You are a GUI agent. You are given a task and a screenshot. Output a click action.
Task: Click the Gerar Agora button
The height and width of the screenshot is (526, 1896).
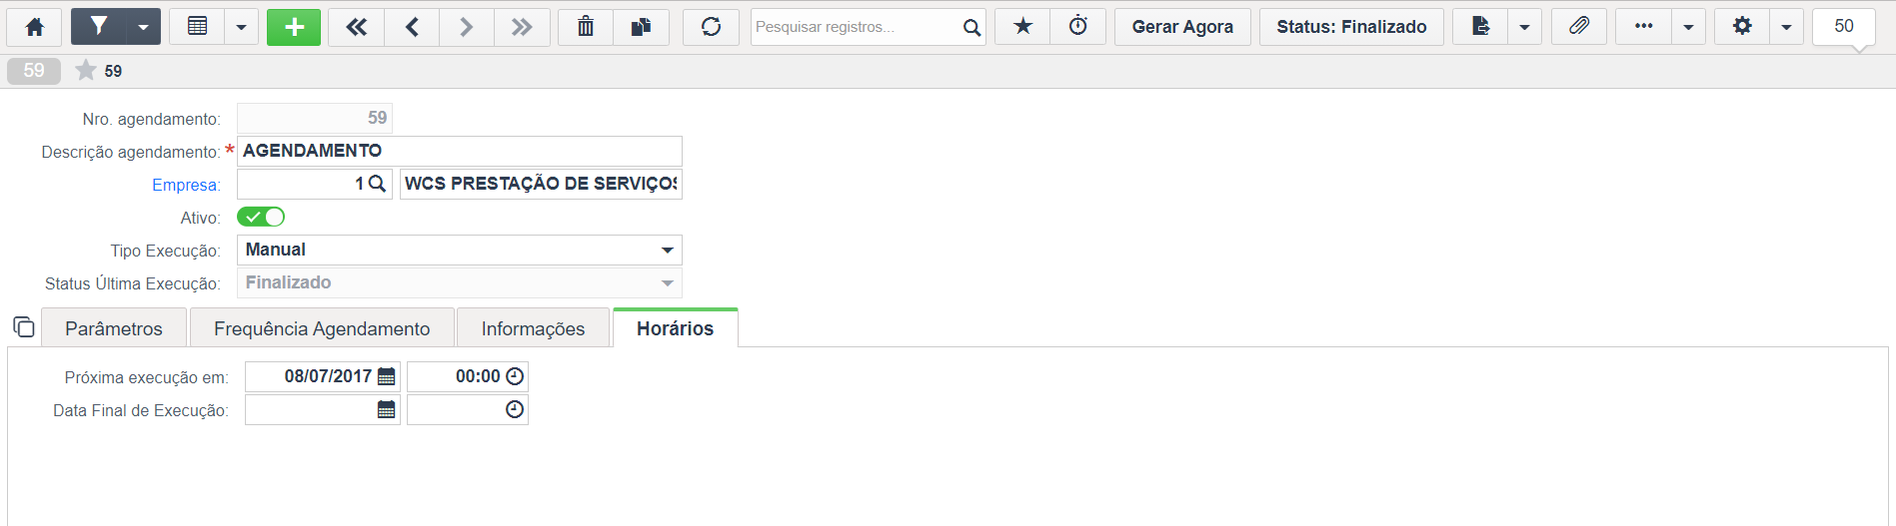(1182, 27)
